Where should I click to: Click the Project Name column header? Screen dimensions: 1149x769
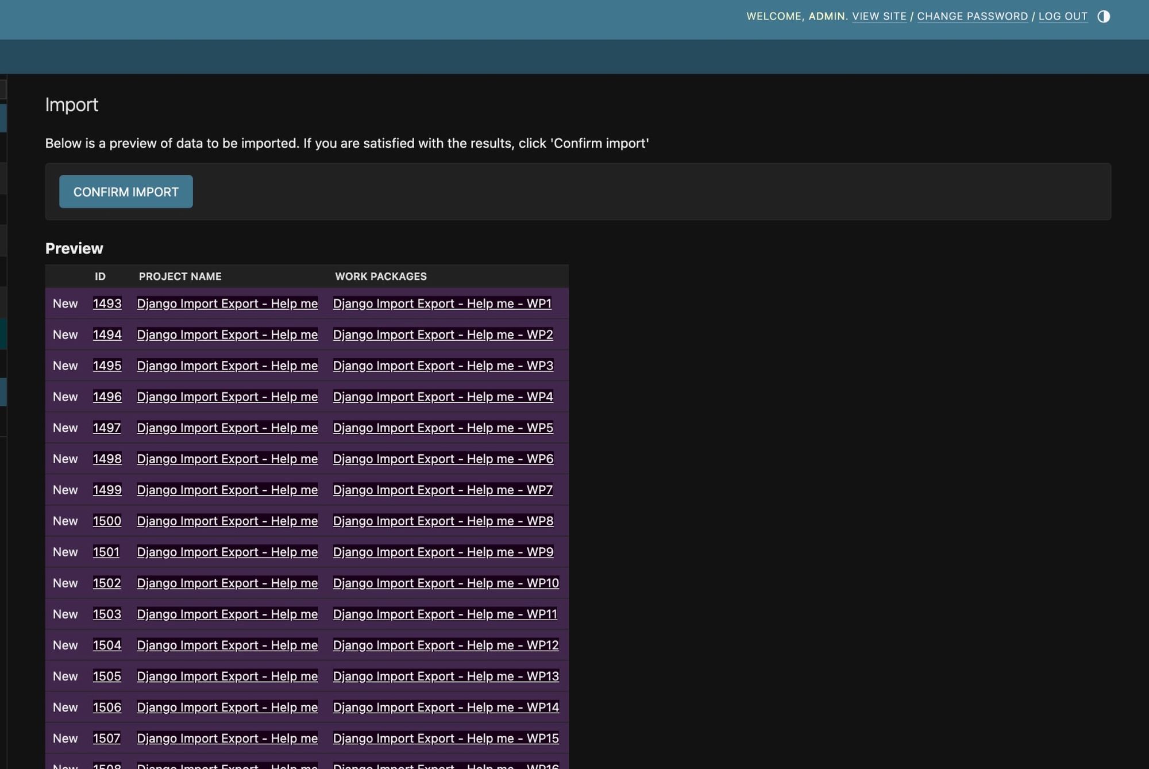(180, 276)
